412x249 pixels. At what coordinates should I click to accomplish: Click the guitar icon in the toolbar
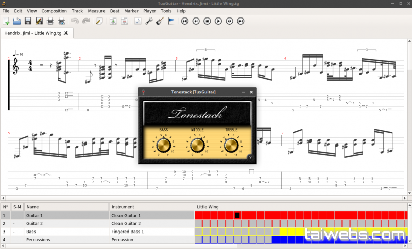160,21
